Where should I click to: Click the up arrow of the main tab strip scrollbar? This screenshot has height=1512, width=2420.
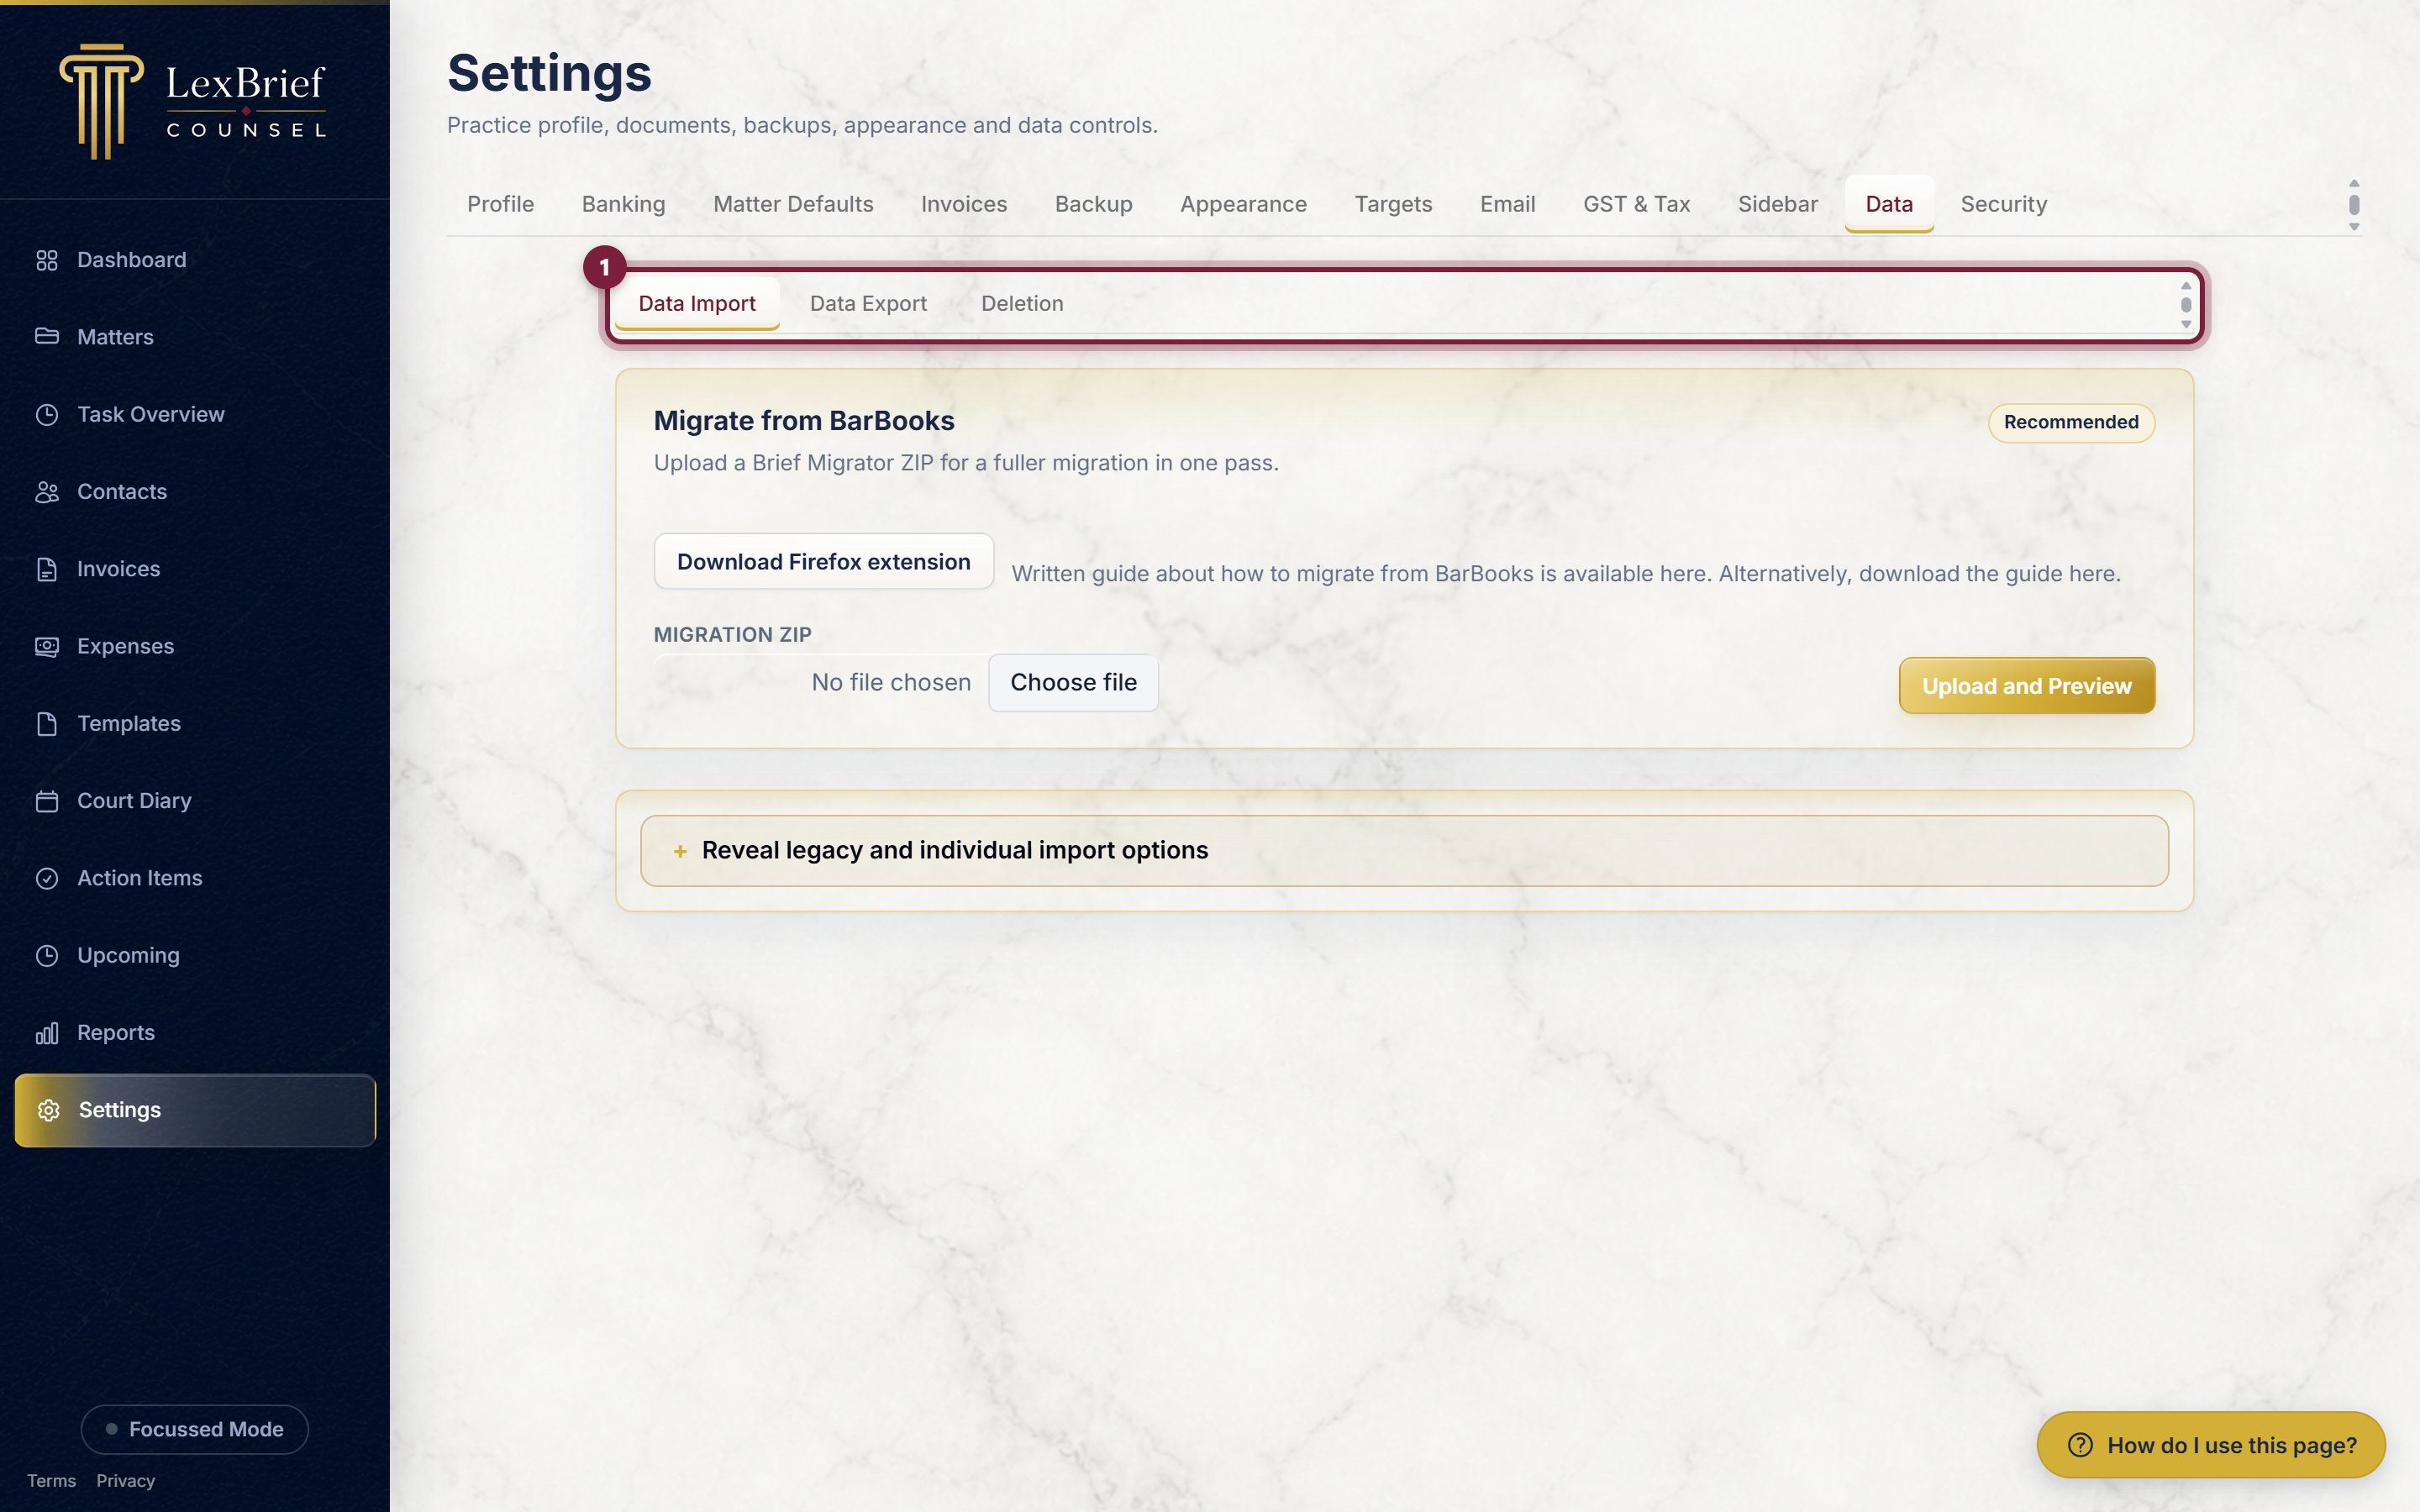(2354, 183)
